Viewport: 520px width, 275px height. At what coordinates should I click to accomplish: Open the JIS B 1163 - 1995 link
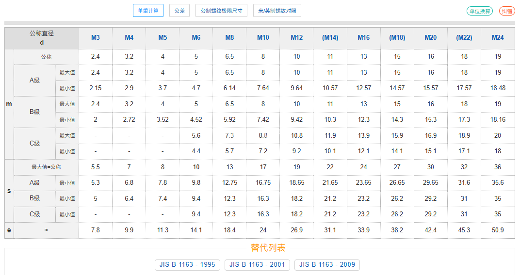coord(187,265)
